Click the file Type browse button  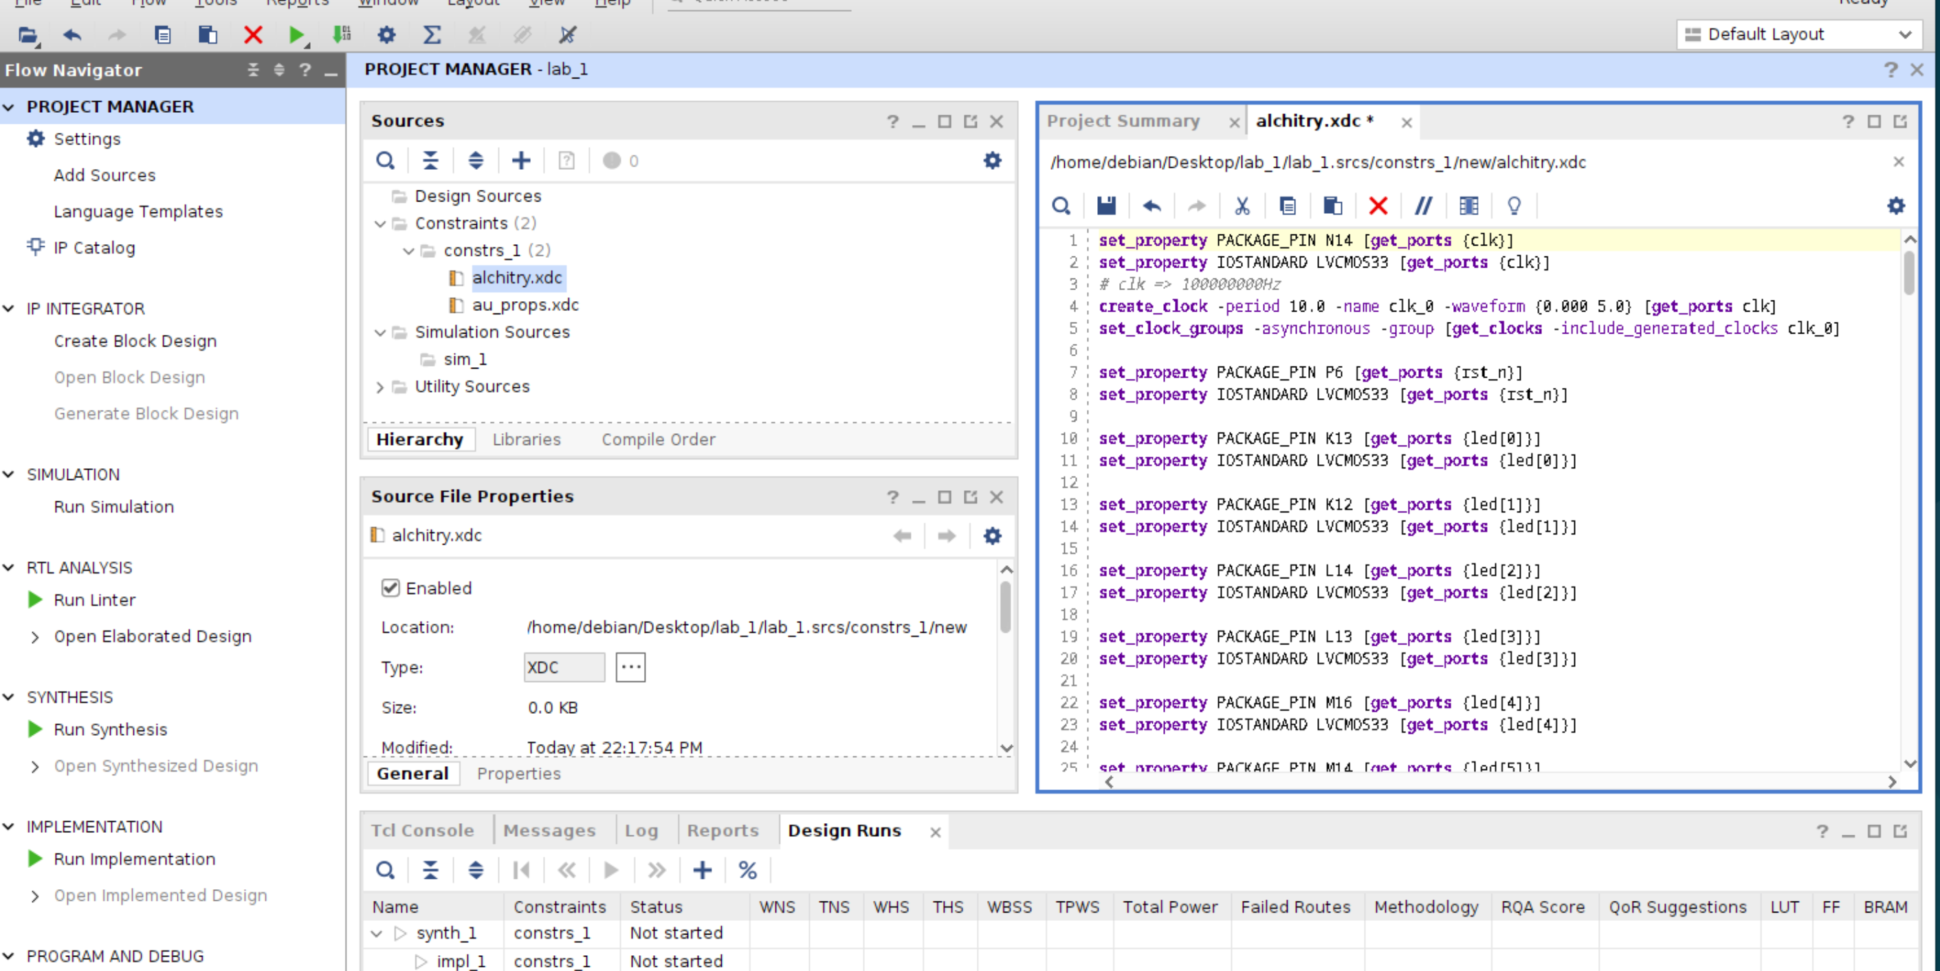[630, 666]
